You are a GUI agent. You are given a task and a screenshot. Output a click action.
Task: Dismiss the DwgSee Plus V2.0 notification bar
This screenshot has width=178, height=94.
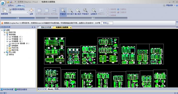(x=177, y=22)
